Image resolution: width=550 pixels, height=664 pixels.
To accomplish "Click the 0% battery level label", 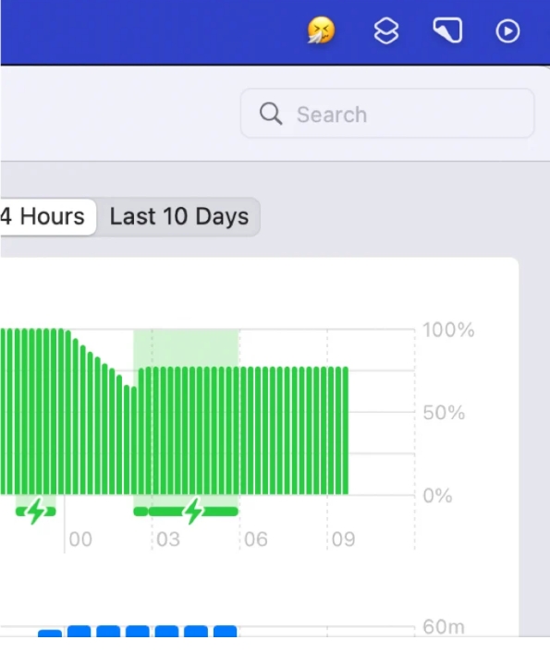I will (438, 495).
